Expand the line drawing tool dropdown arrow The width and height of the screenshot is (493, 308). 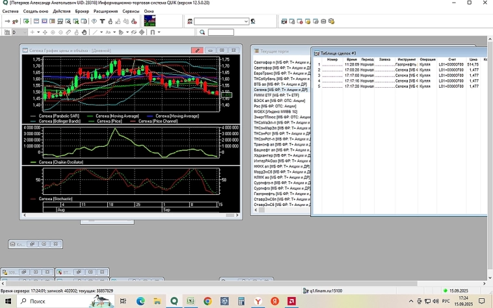tap(100, 32)
